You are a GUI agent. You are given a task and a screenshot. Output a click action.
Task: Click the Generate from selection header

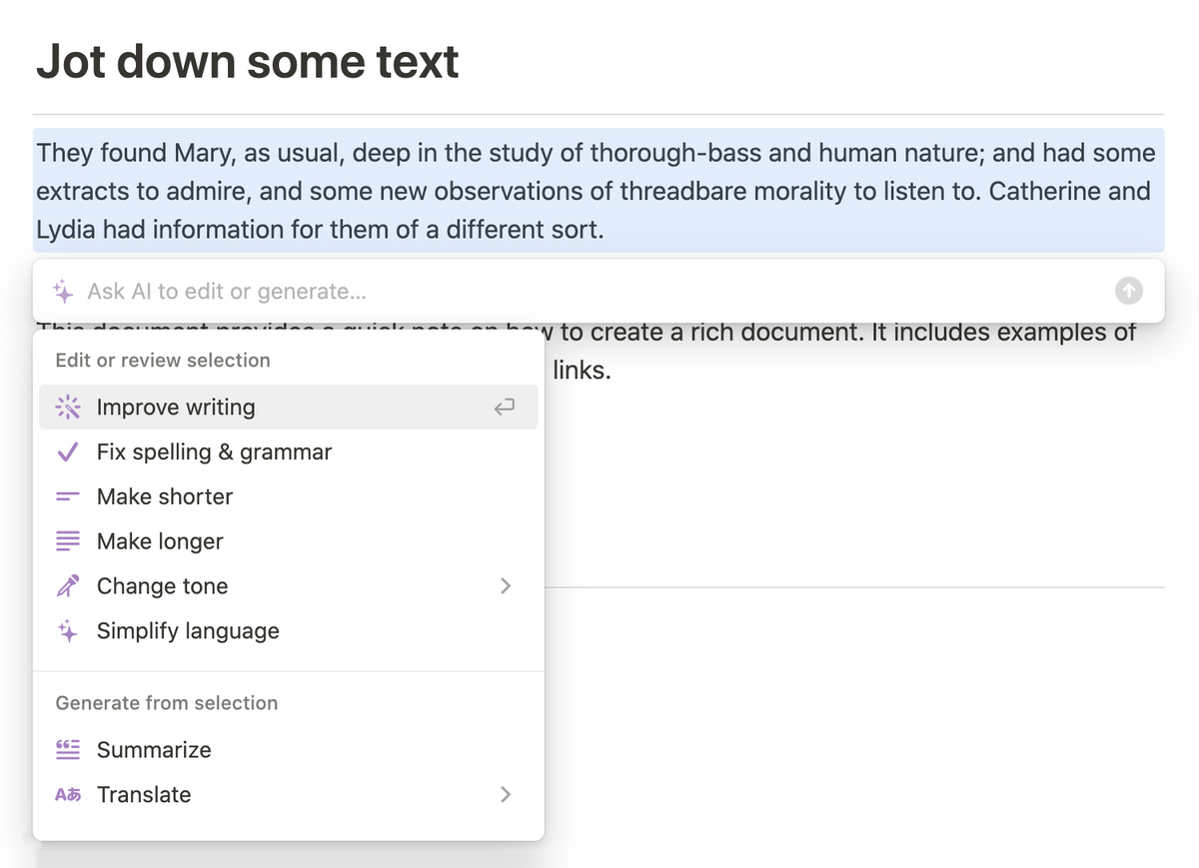click(x=167, y=703)
